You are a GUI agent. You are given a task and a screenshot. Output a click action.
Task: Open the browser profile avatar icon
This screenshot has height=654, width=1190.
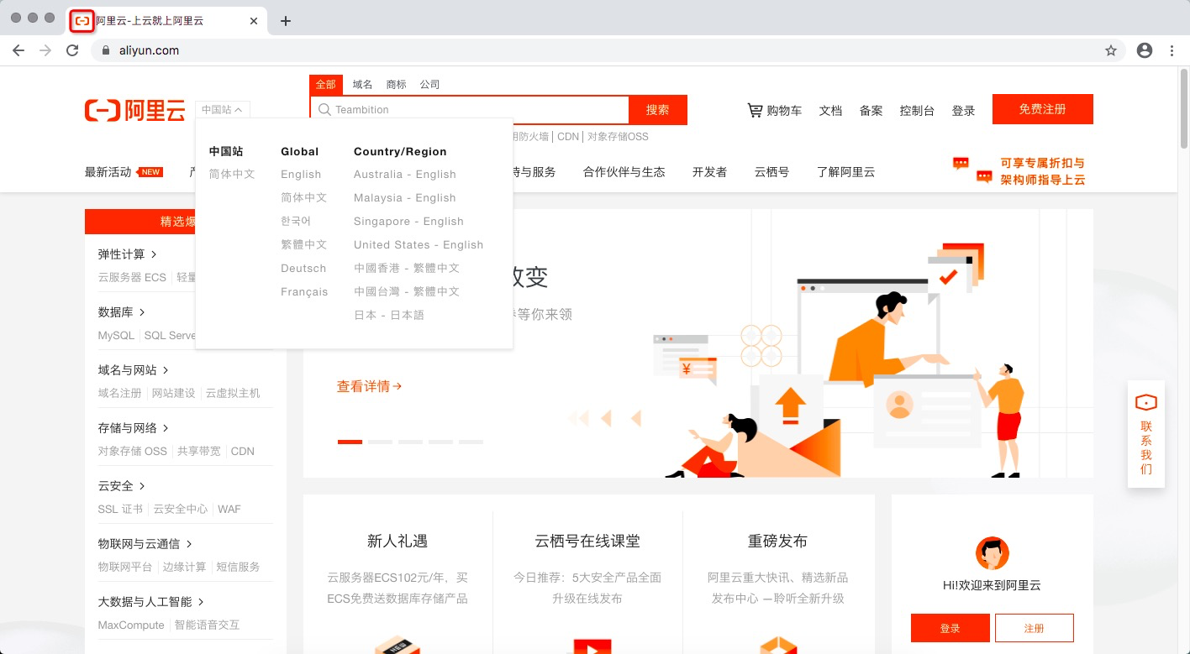(1145, 50)
